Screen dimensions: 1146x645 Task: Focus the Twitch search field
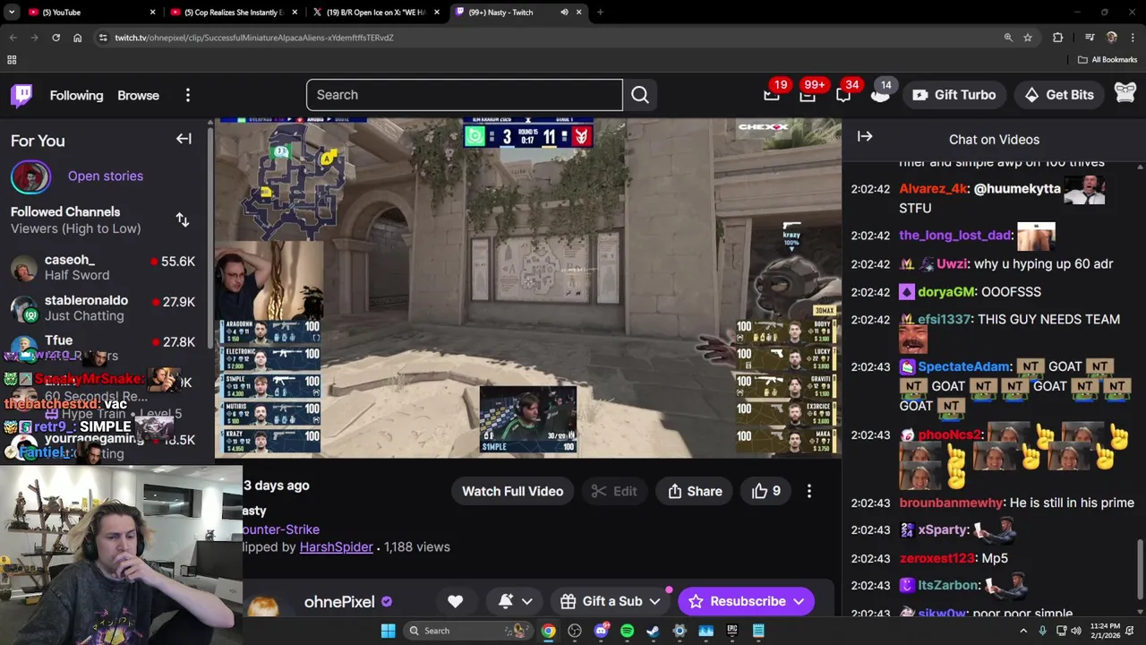point(464,95)
